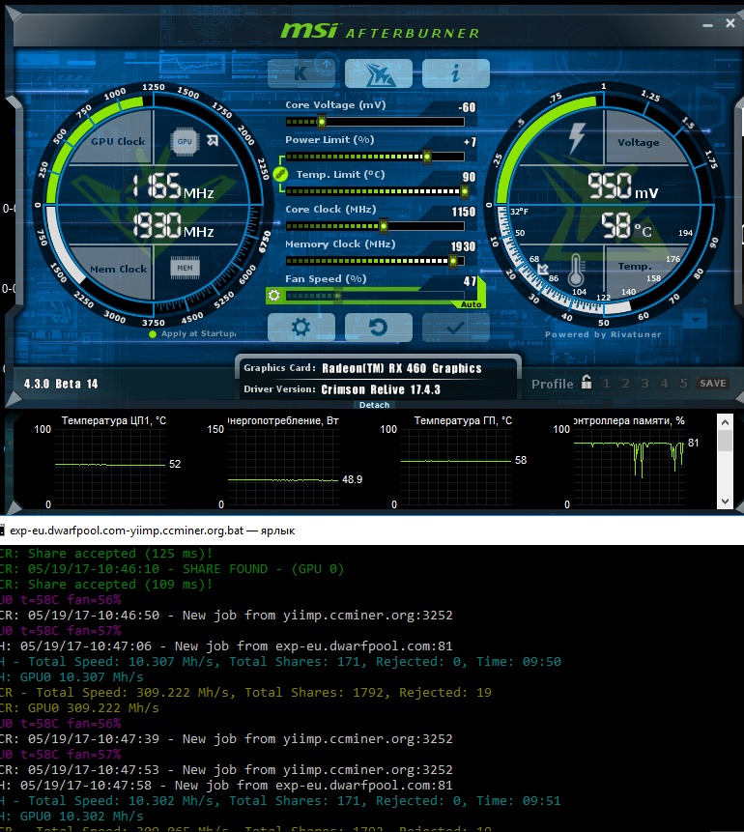Click the MEM chip icon
This screenshot has width=744, height=832.
[185, 268]
